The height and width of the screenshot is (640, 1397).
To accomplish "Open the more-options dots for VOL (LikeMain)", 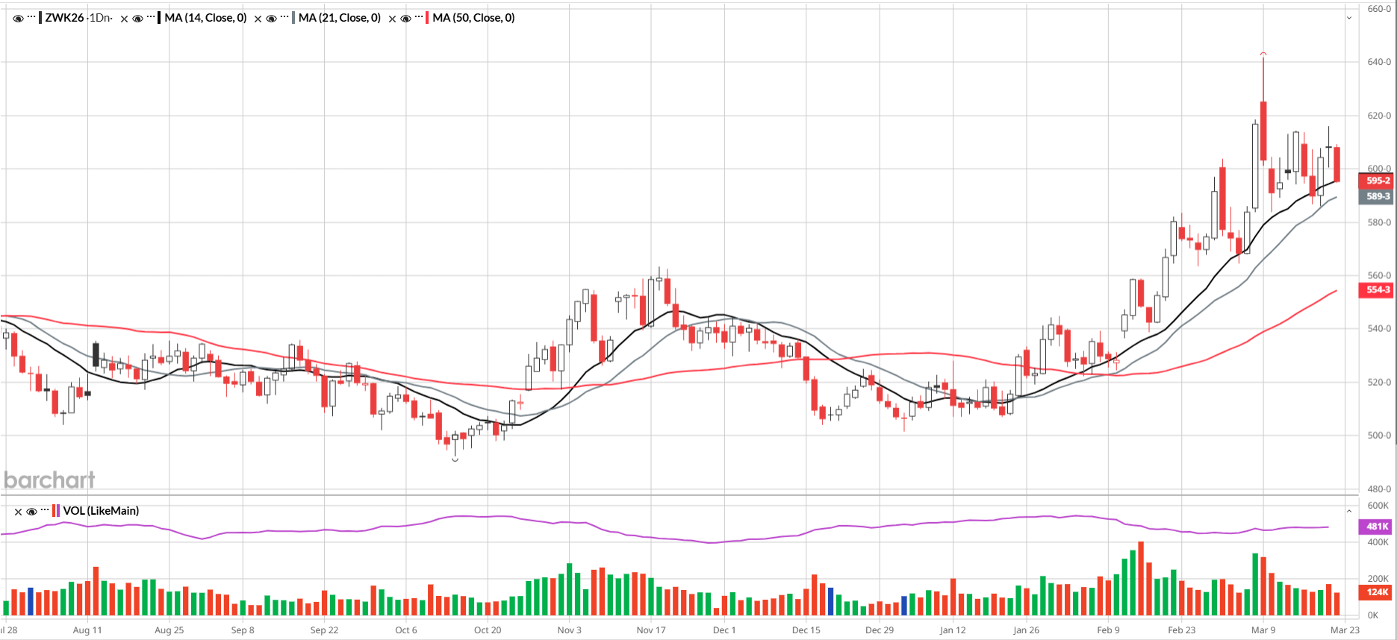I will click(x=45, y=510).
